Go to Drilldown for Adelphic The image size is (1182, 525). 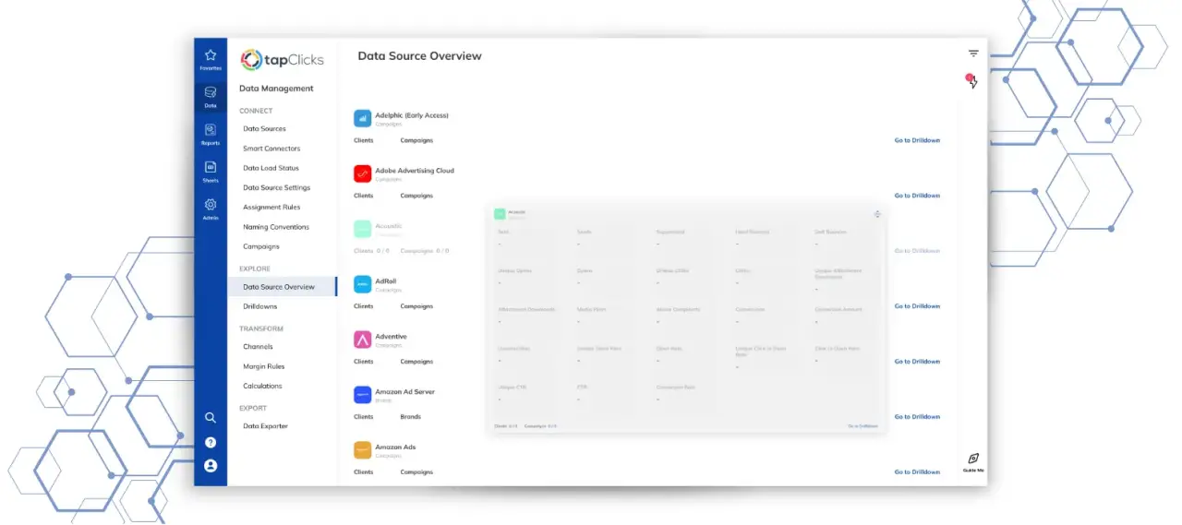[917, 140]
